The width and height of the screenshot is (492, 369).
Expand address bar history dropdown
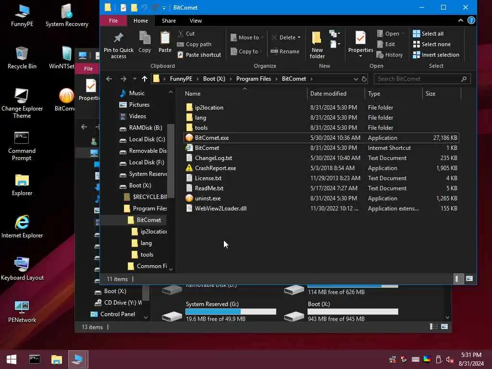(x=356, y=79)
